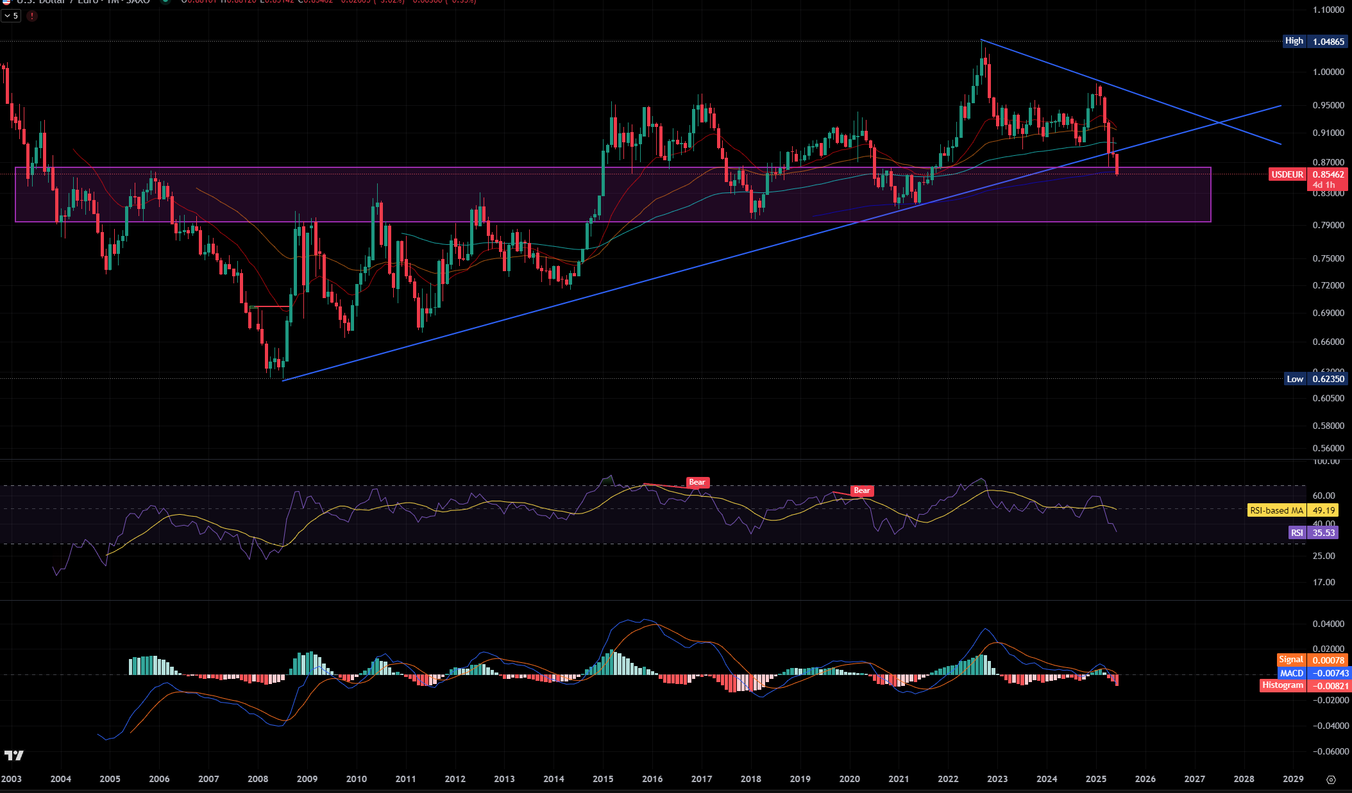Select the Bear divergence label near 2020
1352x793 pixels.
coord(862,490)
